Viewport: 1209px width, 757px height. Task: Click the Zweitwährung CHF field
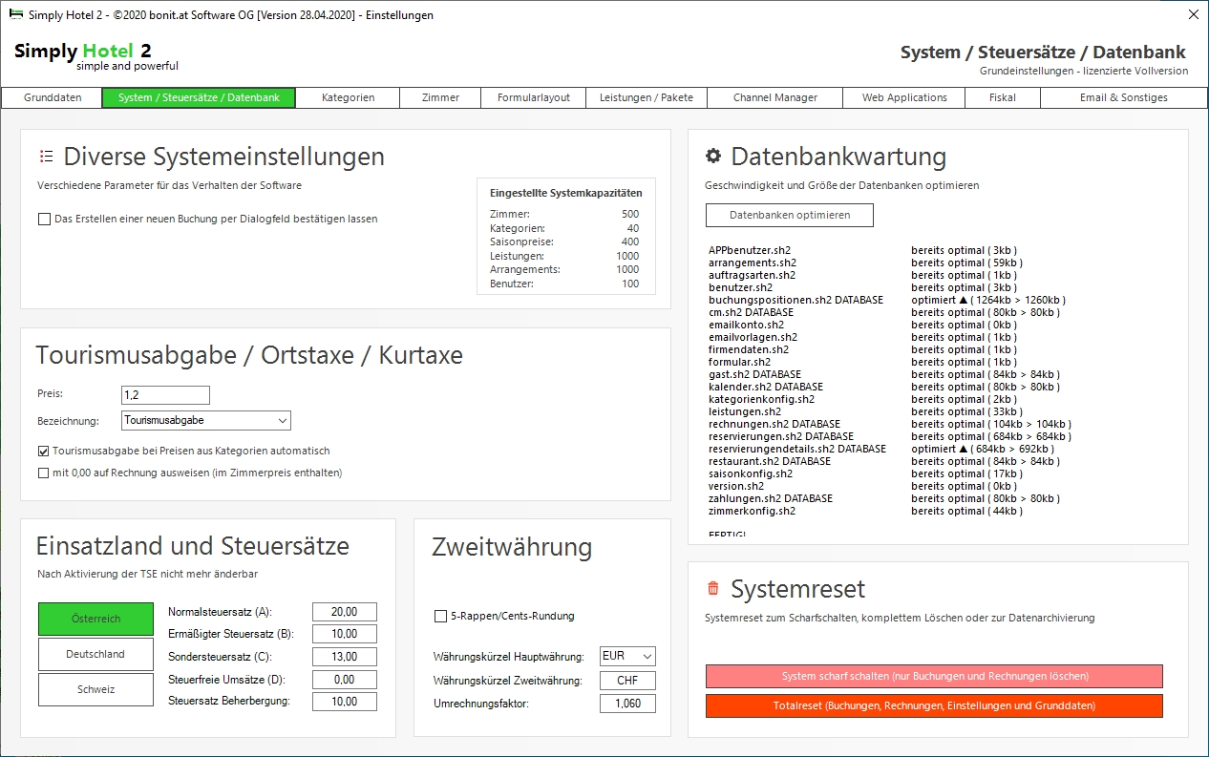click(628, 681)
